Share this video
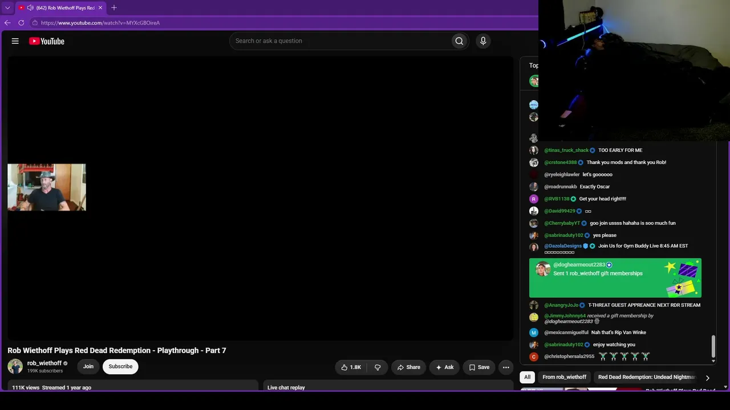This screenshot has height=410, width=730. [409, 367]
